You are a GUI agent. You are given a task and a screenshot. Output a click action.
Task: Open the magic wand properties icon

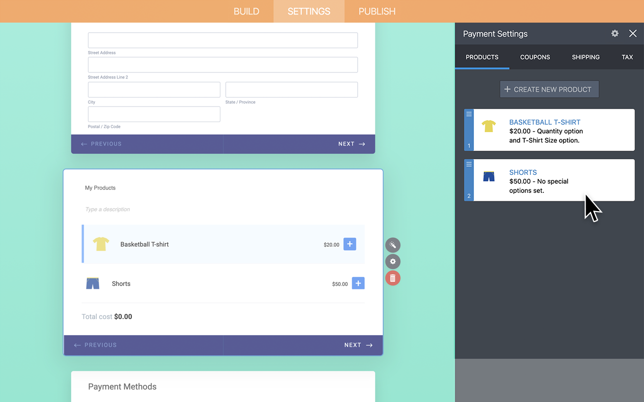[392, 245]
